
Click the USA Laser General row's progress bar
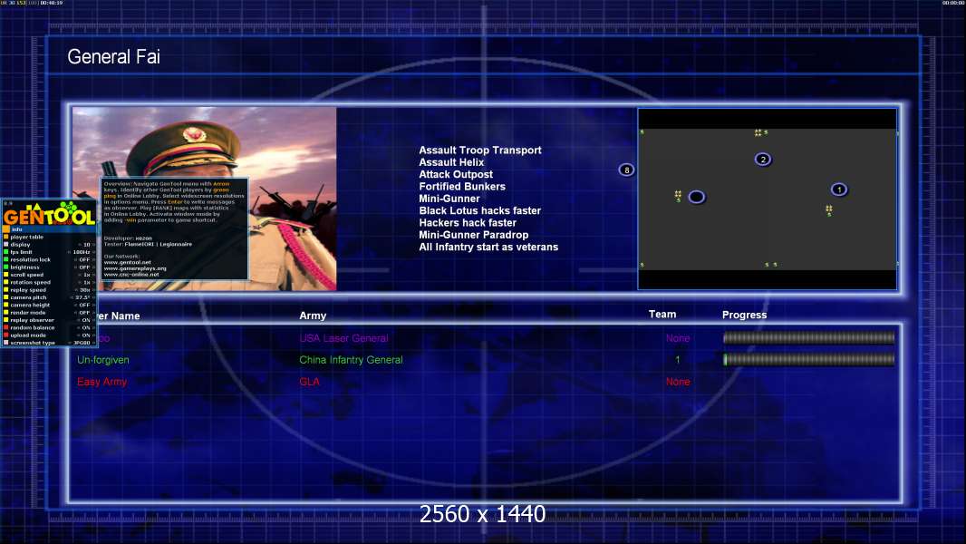pos(809,337)
